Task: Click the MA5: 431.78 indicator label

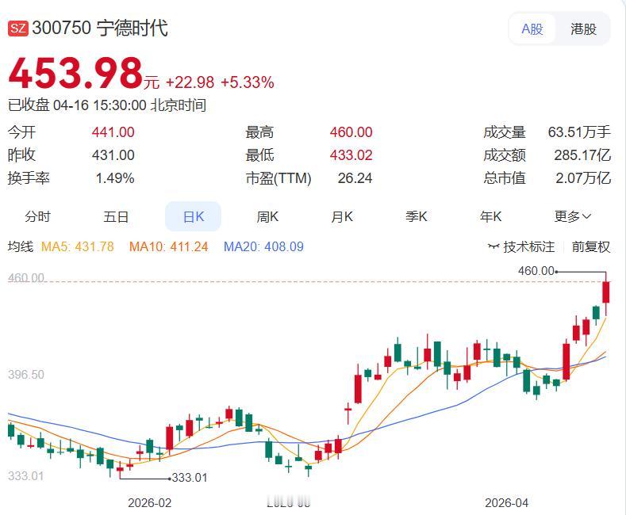Action: coord(78,246)
